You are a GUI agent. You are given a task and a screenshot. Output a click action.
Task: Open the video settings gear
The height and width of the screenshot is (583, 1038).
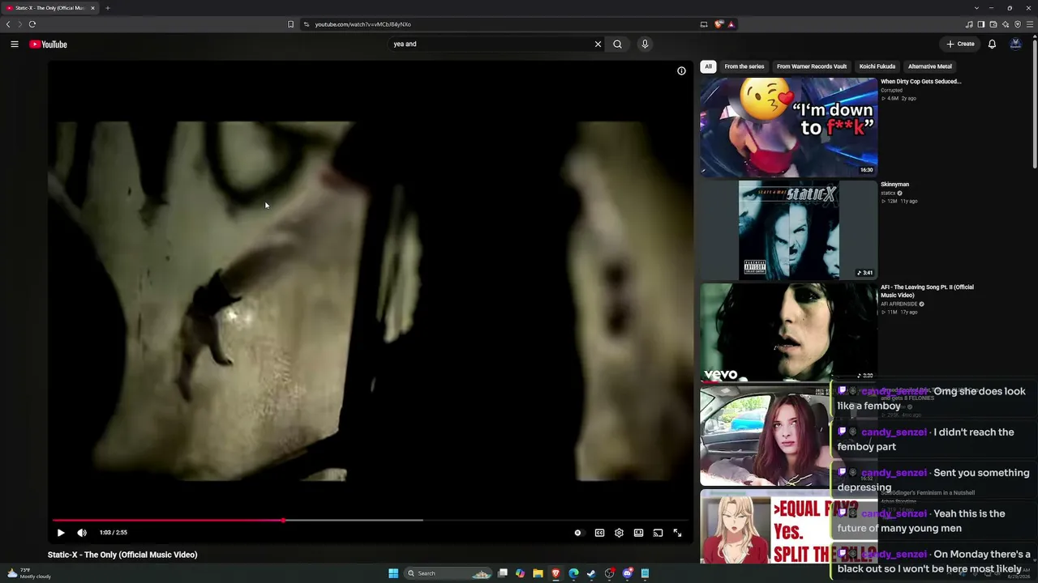pos(619,533)
